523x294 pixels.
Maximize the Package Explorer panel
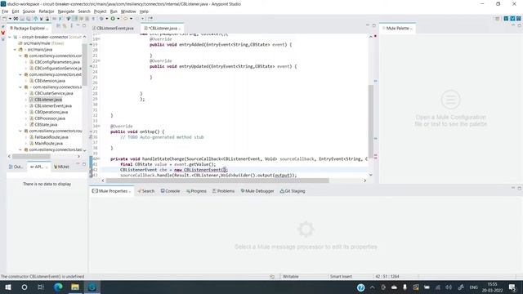click(x=83, y=25)
